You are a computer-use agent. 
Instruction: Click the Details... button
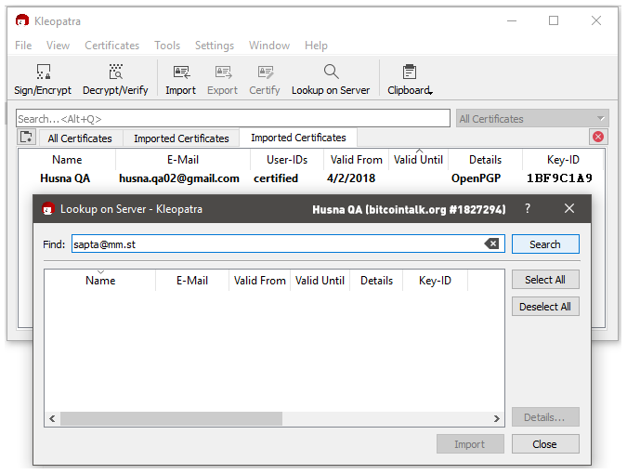pyautogui.click(x=545, y=417)
